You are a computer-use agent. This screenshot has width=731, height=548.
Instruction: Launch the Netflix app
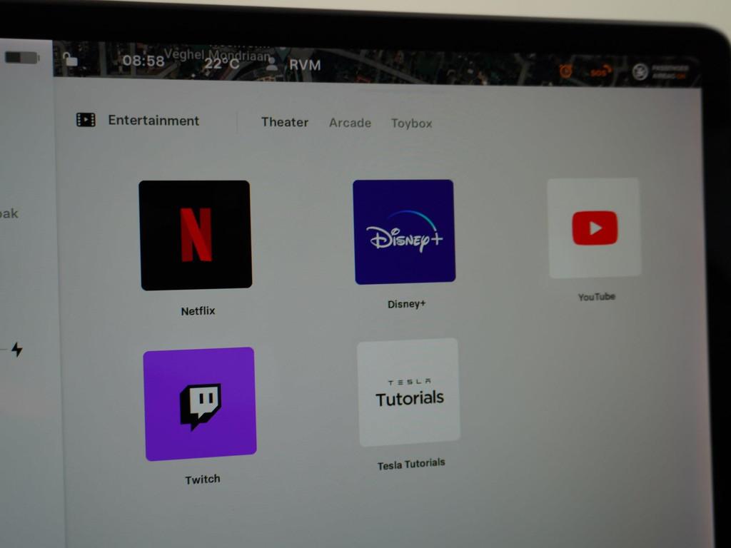click(x=196, y=235)
